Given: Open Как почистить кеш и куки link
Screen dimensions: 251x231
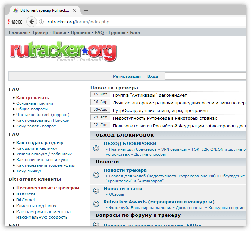Looking at the screenshot, I should pos(42,160).
